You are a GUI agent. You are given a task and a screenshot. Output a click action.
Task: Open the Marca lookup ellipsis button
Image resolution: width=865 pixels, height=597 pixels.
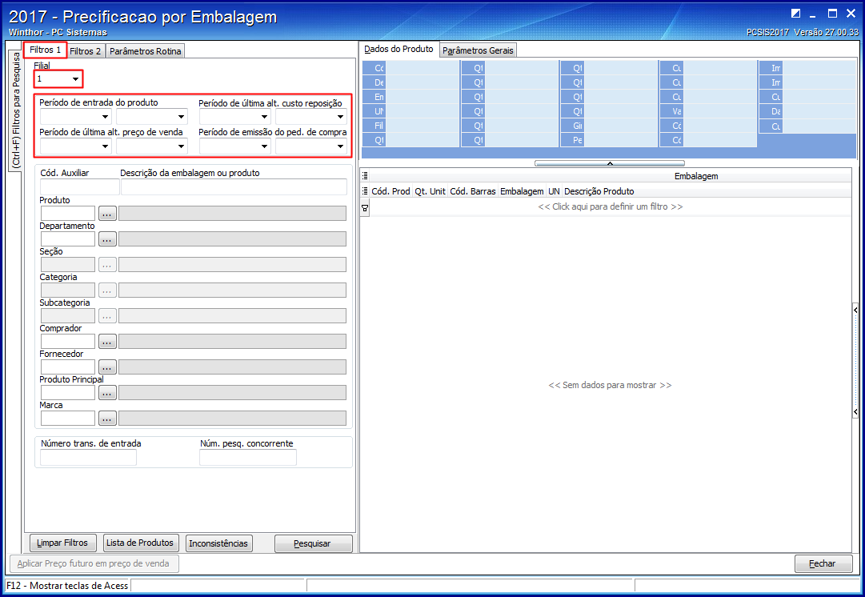click(107, 419)
